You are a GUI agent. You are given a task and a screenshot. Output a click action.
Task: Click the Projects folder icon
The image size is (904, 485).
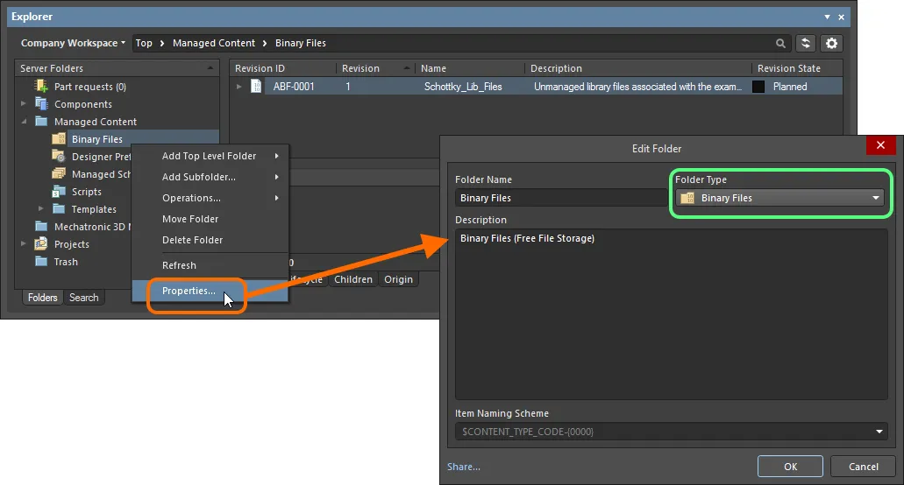pyautogui.click(x=41, y=244)
